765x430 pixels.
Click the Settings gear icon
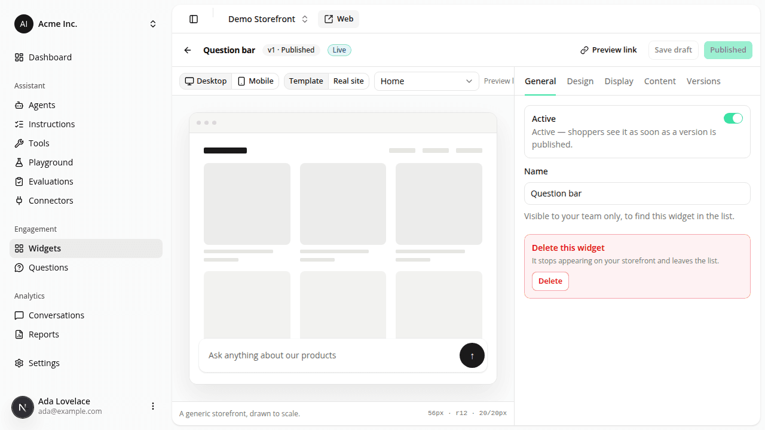click(x=19, y=363)
